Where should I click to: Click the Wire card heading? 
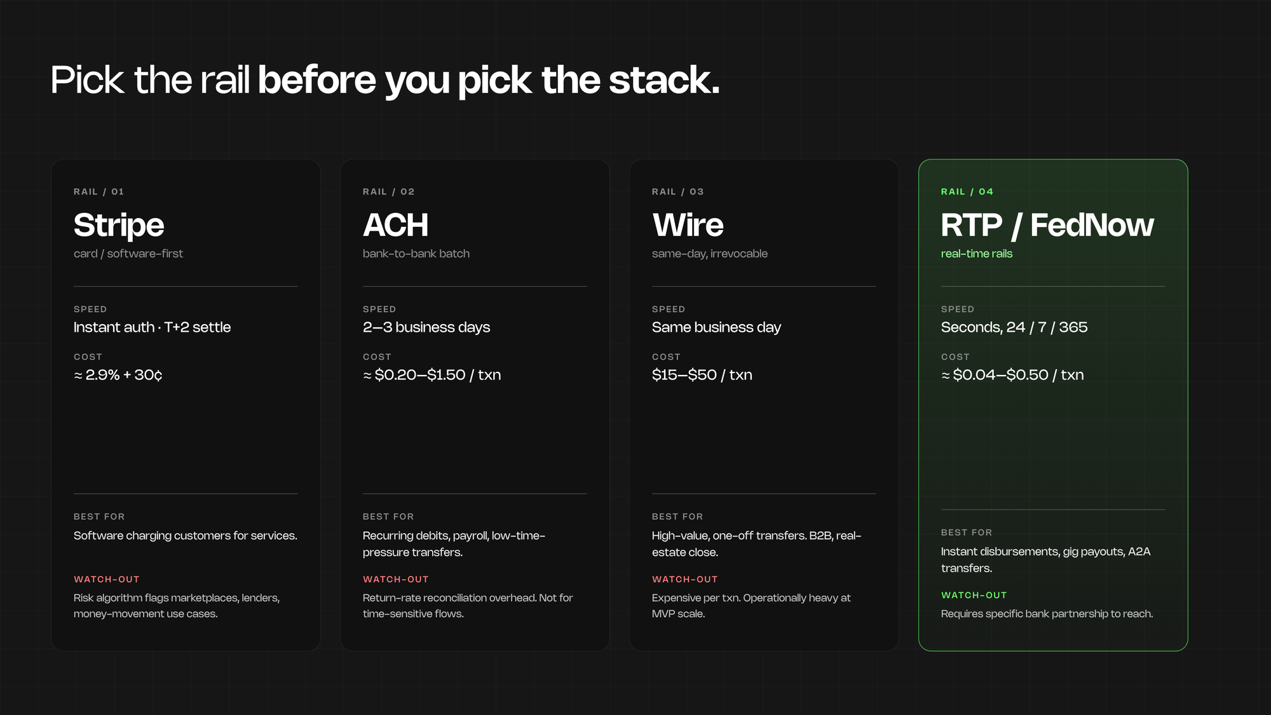tap(688, 226)
